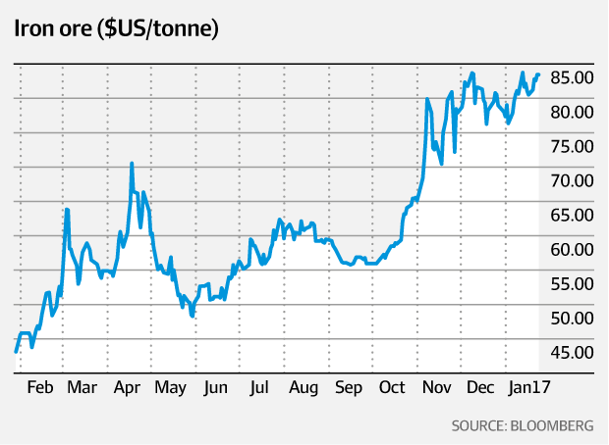Viewport: 609px width, 445px height.
Task: Click the Oct month label
Action: pos(392,387)
